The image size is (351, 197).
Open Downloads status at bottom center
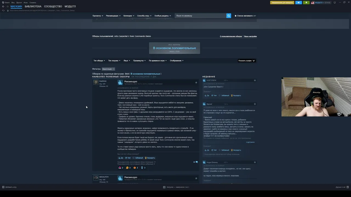pyautogui.click(x=176, y=187)
